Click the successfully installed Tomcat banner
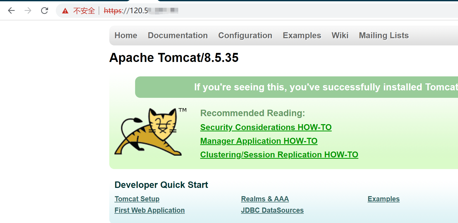Image resolution: width=458 pixels, height=223 pixels. [297, 87]
